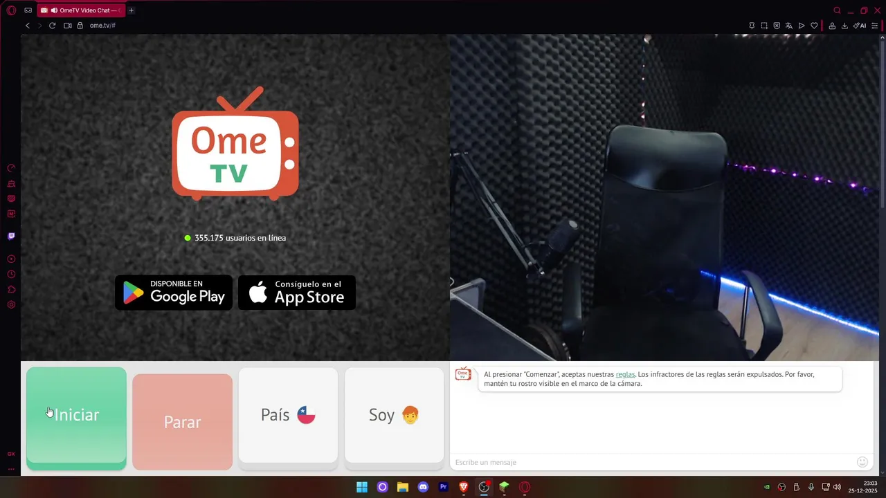The image size is (886, 498).
Task: Open Discord from the taskbar
Action: coord(423,487)
